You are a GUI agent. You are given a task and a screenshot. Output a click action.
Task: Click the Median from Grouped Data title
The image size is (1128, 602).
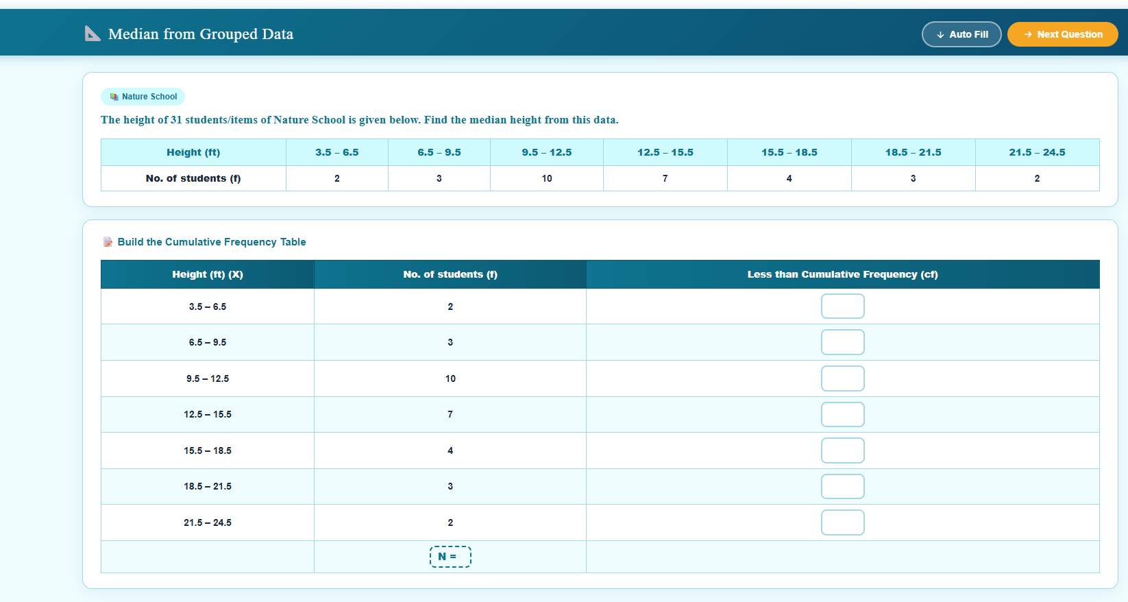click(x=201, y=34)
